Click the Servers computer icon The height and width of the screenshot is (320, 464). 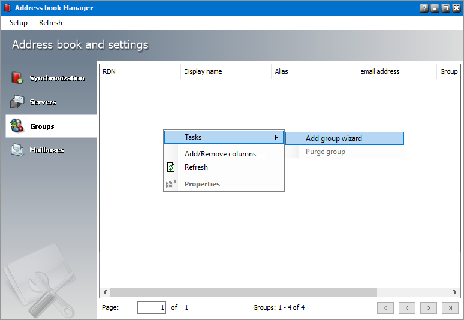(17, 102)
